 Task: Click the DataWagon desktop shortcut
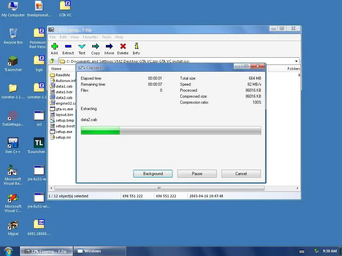click(x=13, y=118)
